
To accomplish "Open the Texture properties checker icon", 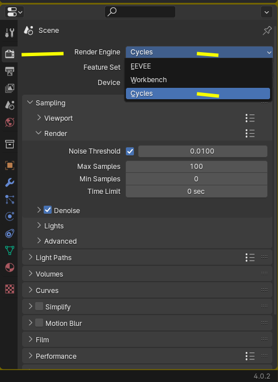I will (10, 289).
